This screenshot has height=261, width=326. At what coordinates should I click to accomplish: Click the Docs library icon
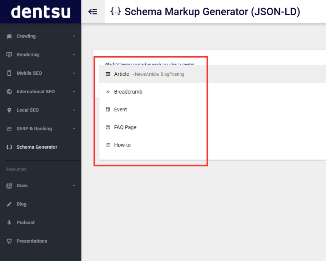click(9, 186)
